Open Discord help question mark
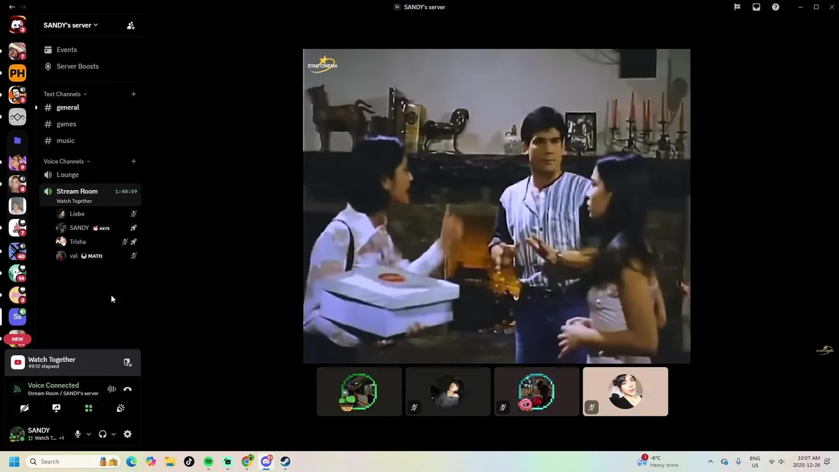The image size is (839, 472). click(x=775, y=7)
